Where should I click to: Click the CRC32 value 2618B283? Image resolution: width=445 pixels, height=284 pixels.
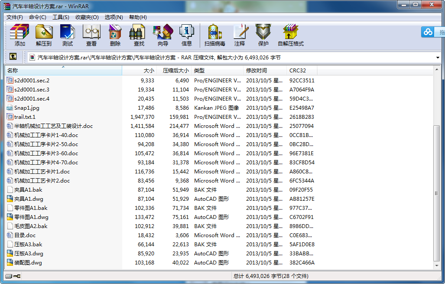(x=302, y=117)
